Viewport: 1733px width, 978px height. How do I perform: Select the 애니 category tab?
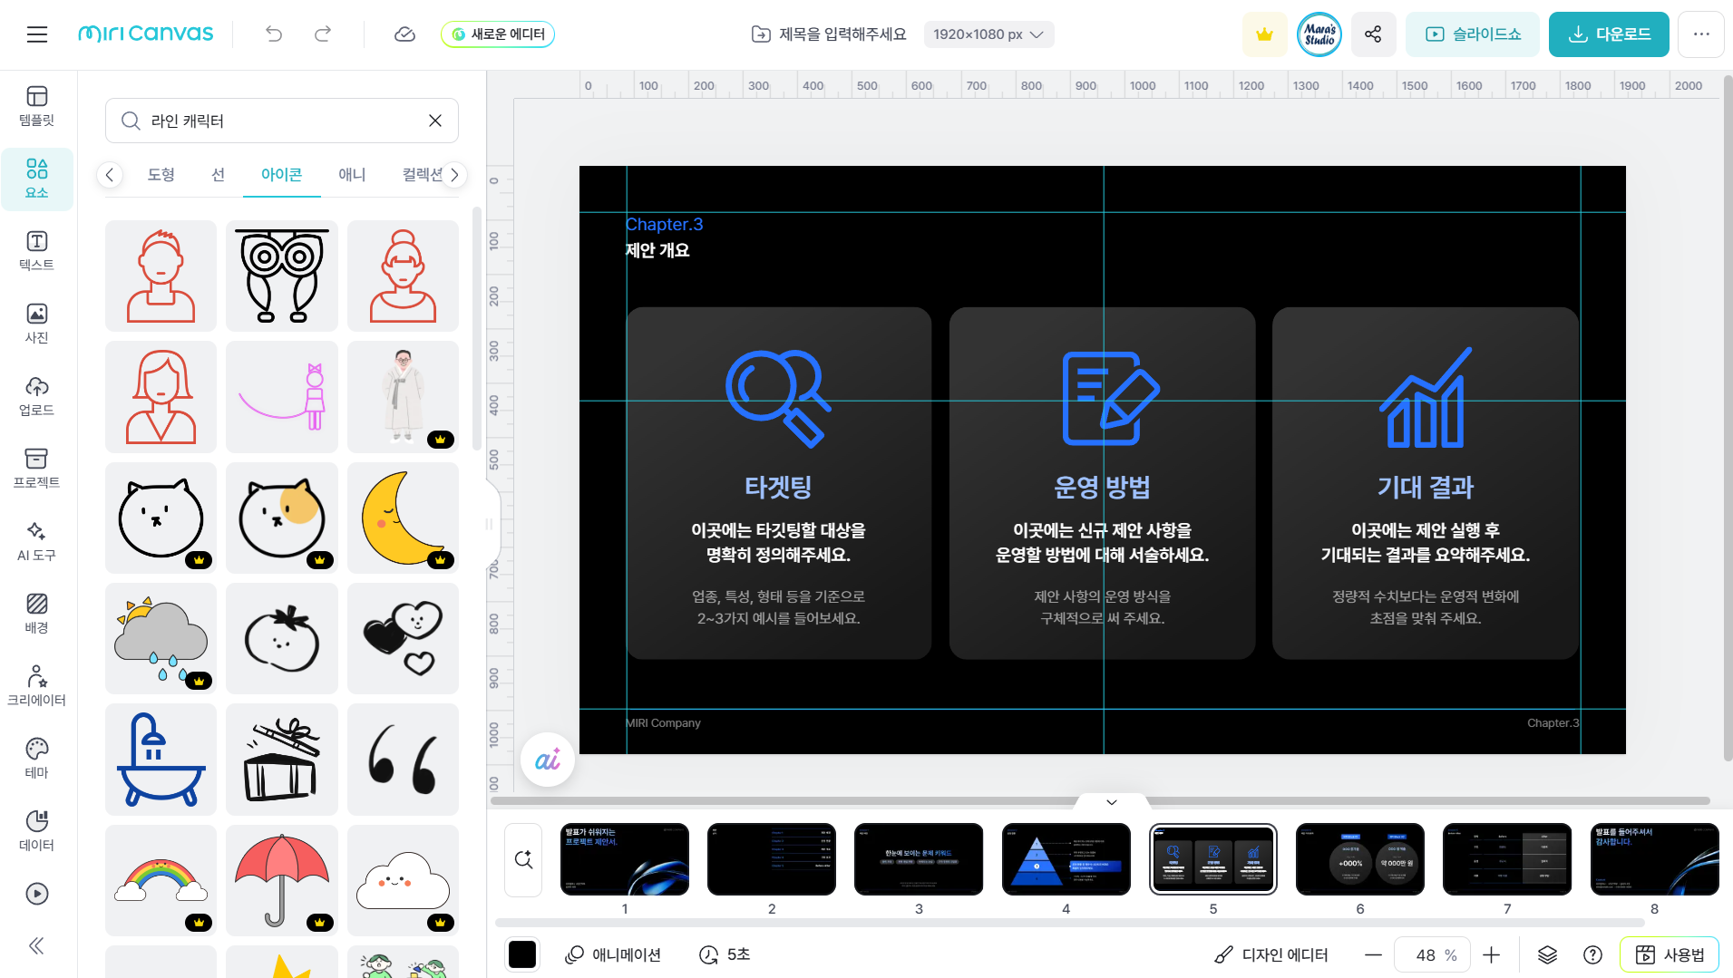pos(352,174)
